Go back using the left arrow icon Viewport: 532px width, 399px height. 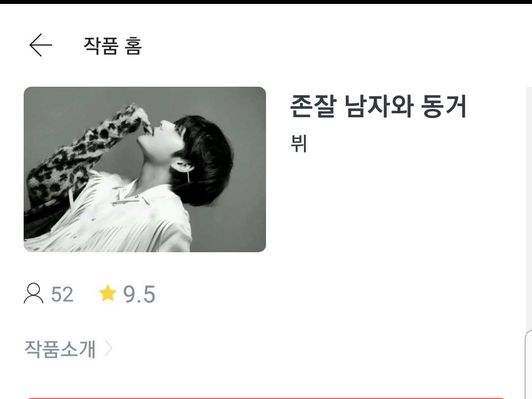[41, 45]
